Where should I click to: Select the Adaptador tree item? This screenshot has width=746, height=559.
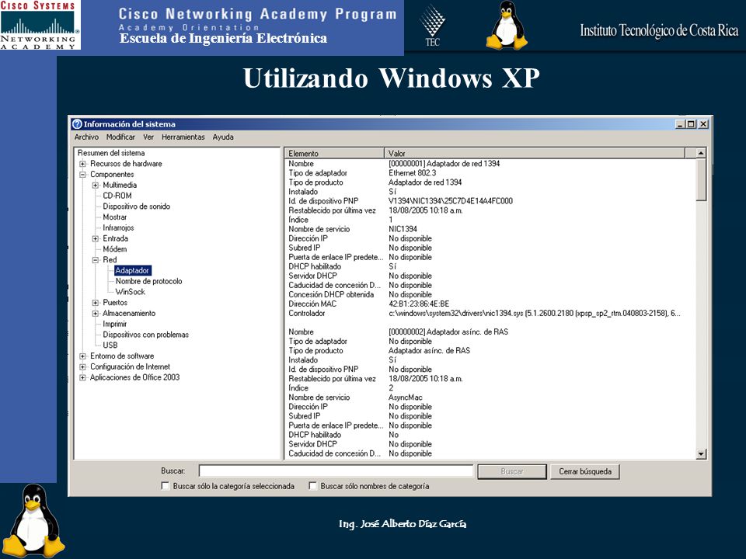pyautogui.click(x=133, y=270)
